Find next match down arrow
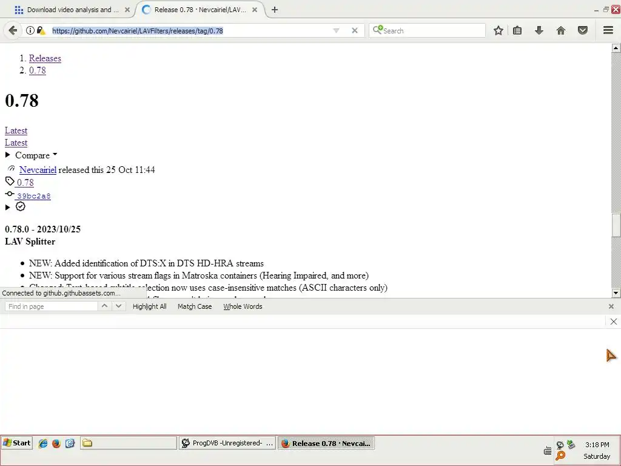 tap(118, 306)
